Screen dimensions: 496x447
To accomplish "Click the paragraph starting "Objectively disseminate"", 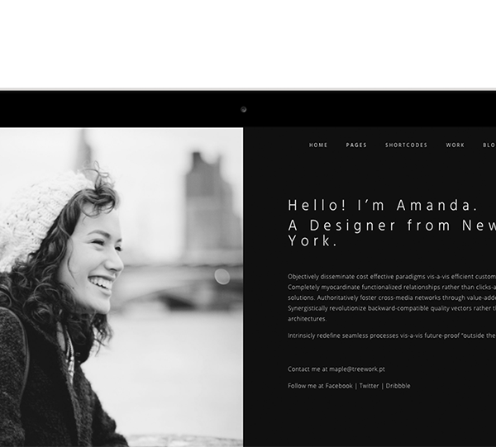I will click(x=392, y=297).
